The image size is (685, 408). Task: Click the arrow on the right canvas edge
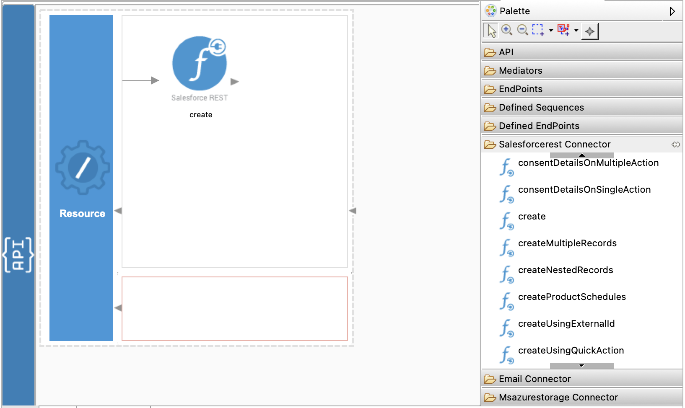(x=353, y=211)
